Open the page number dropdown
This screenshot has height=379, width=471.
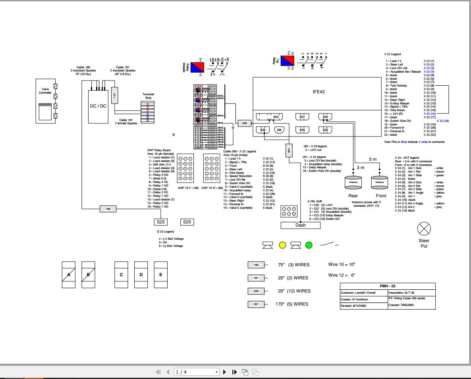coord(216,372)
